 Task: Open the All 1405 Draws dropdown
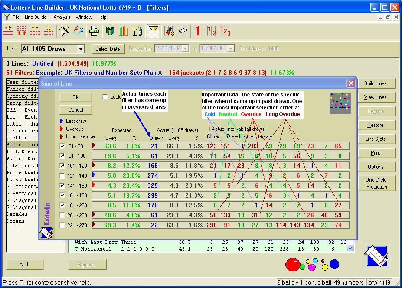(81, 49)
